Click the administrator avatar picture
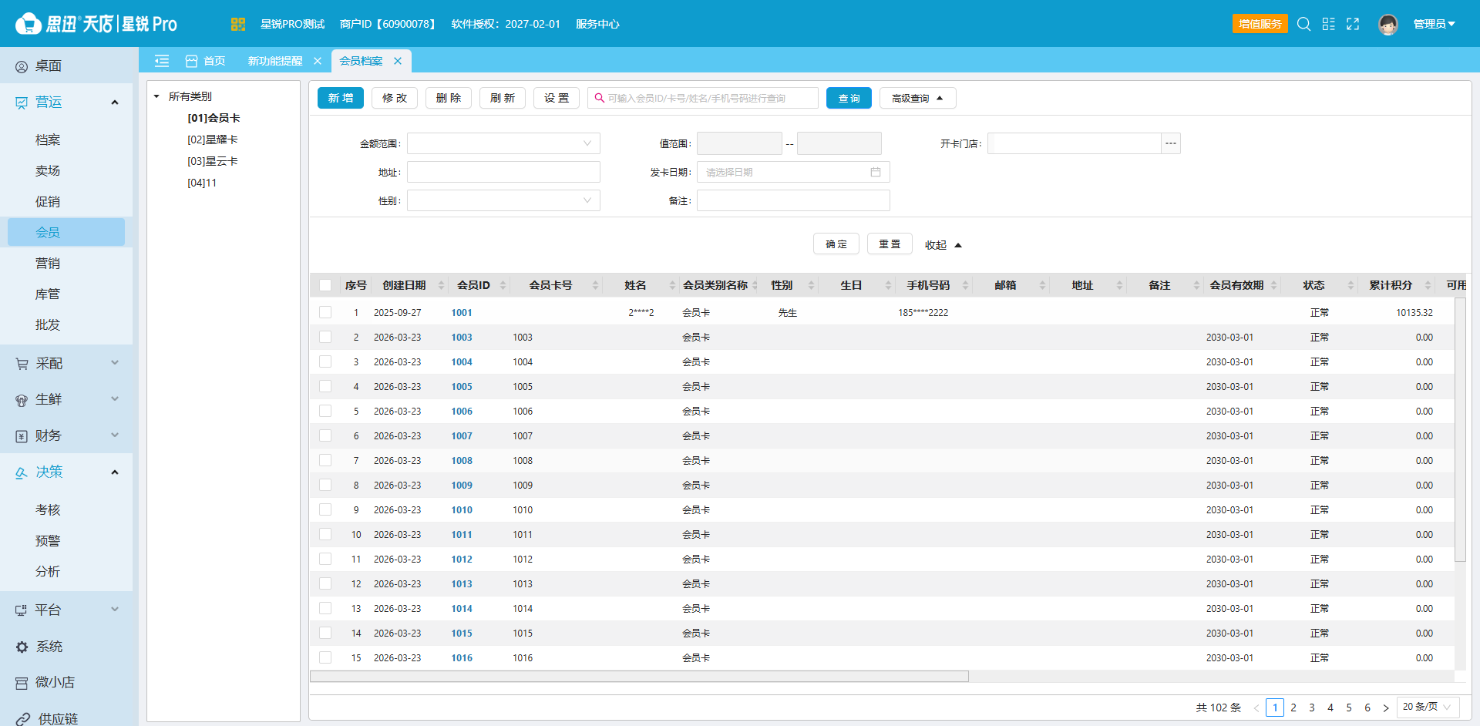Screen dimensions: 1480x726 point(1388,25)
